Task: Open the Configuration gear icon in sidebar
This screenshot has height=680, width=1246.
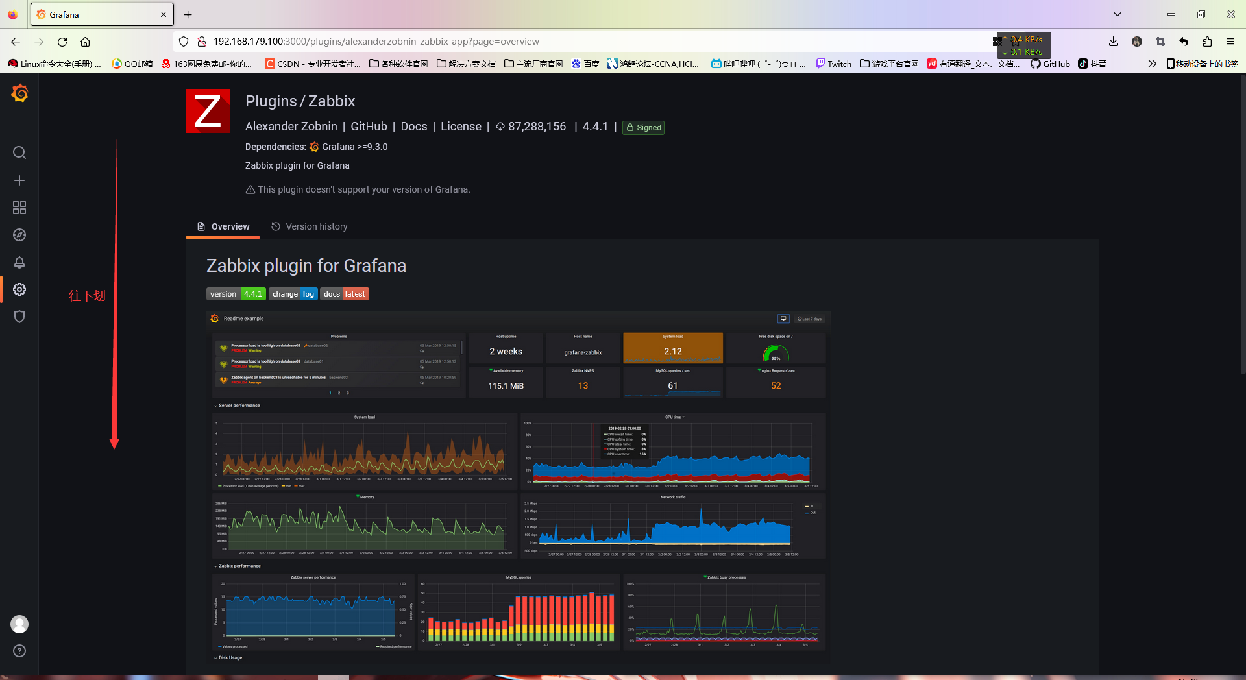Action: click(x=19, y=289)
